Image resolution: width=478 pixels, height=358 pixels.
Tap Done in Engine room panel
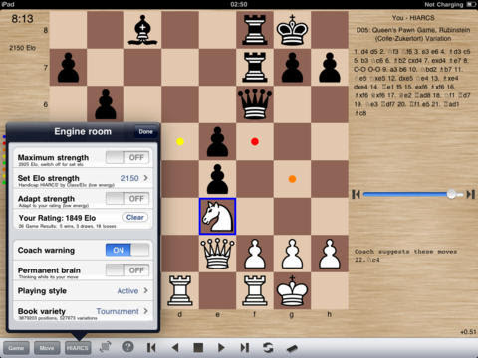tap(145, 131)
